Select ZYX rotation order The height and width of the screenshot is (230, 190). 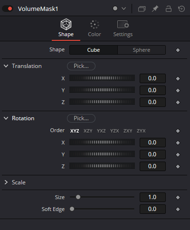[141, 131]
